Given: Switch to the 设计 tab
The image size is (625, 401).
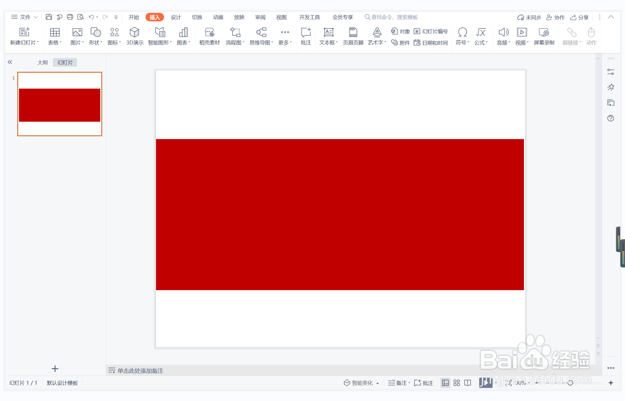Looking at the screenshot, I should (176, 17).
